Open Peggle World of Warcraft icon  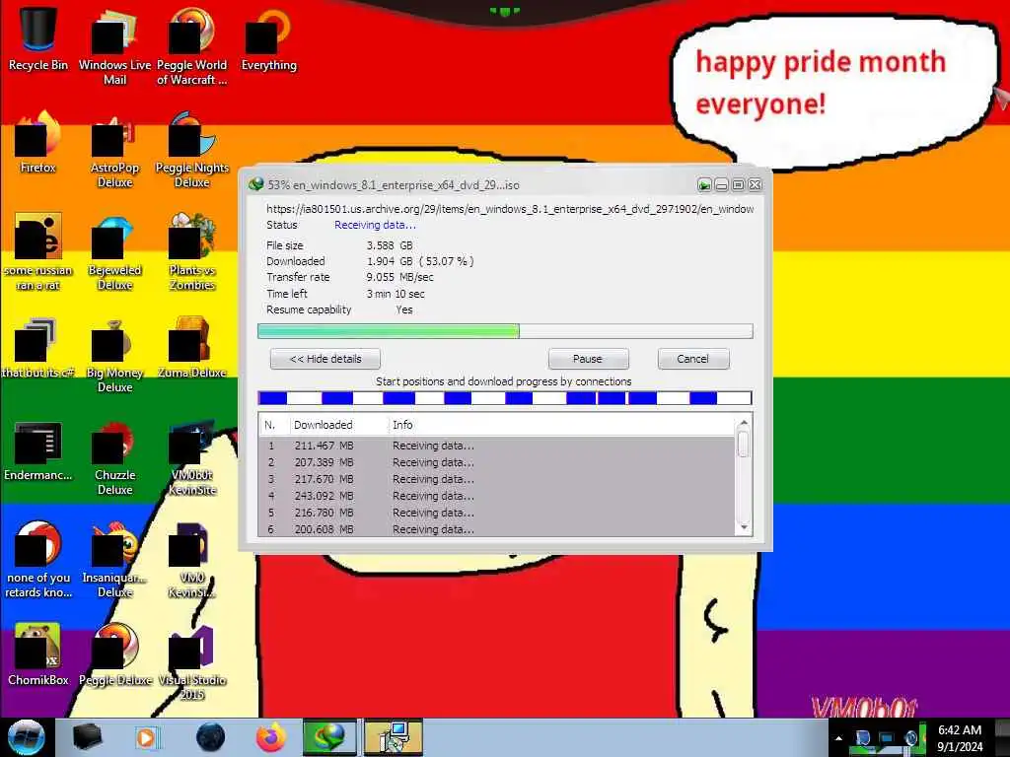pos(191,47)
